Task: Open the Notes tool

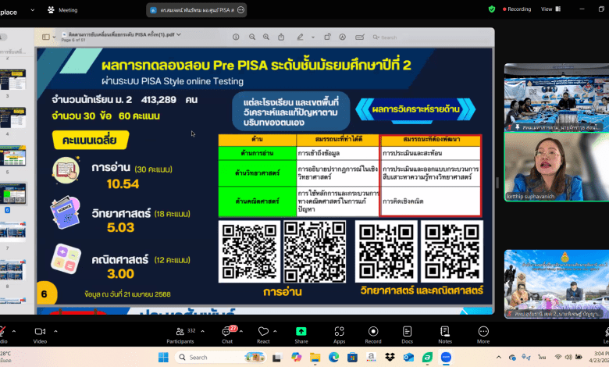Action: pyautogui.click(x=445, y=333)
